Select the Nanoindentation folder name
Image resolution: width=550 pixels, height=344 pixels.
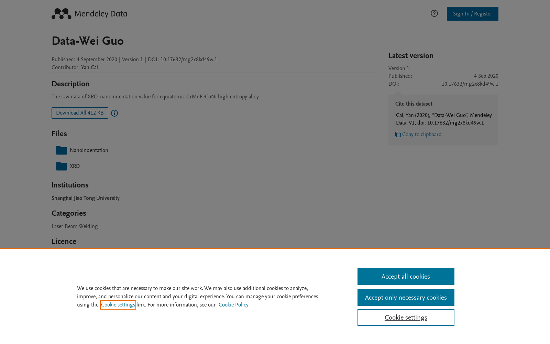tap(89, 150)
